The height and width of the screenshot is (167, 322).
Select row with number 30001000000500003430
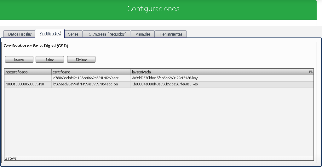click(25, 84)
